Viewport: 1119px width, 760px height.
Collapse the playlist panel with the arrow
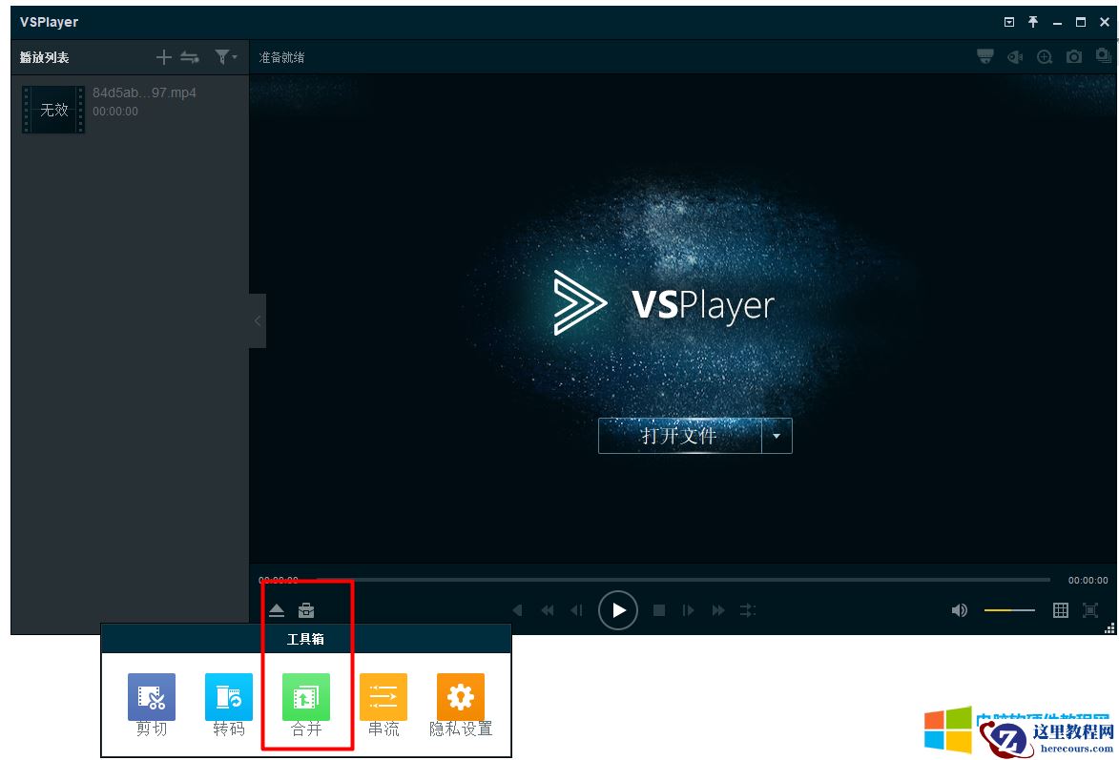258,321
